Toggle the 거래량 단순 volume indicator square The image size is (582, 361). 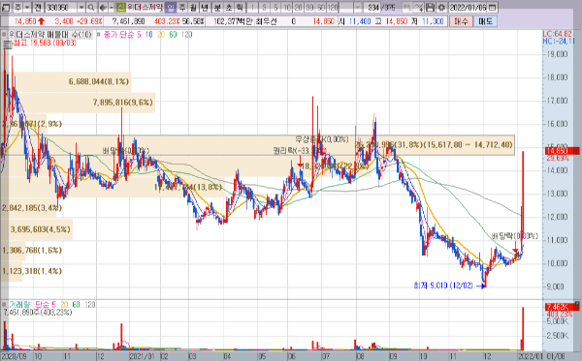click(x=4, y=304)
